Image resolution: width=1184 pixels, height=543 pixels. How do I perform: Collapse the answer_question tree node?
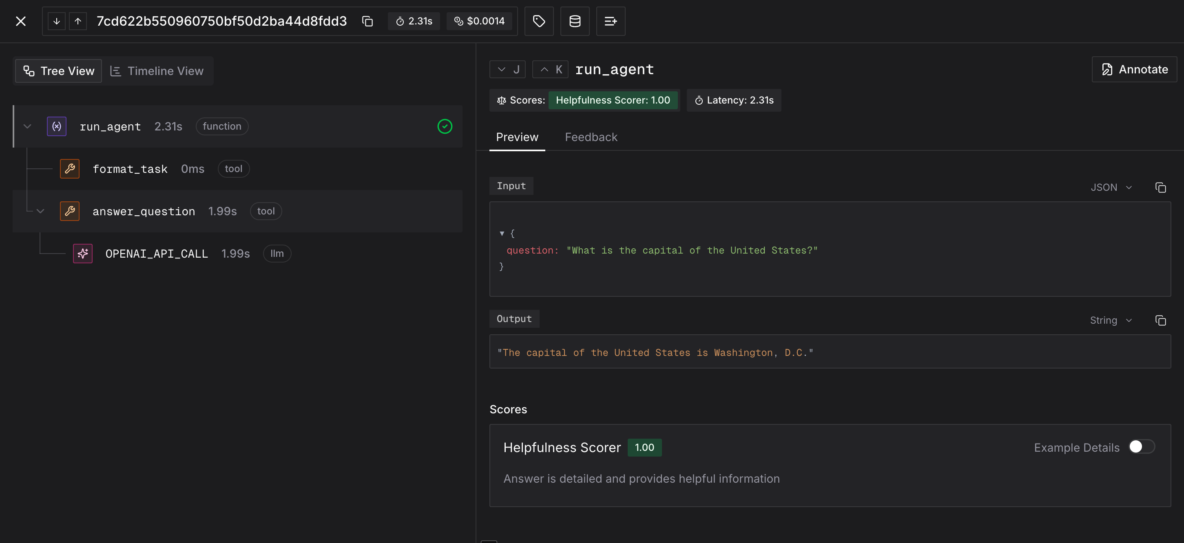40,211
